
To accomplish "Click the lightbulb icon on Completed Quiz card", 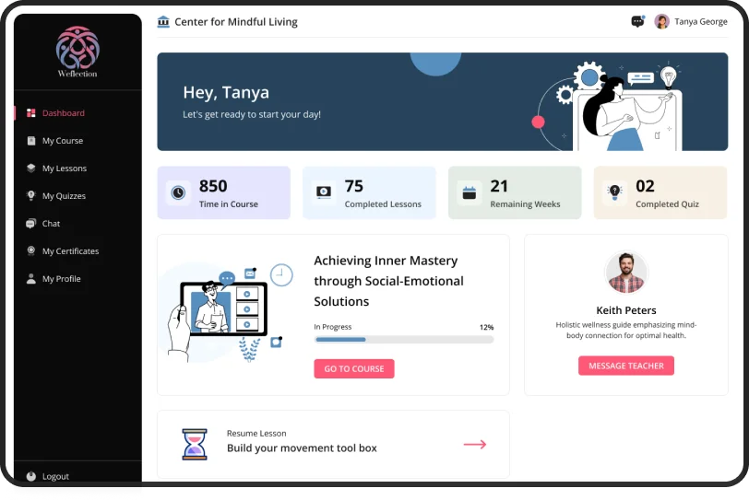I will [614, 192].
